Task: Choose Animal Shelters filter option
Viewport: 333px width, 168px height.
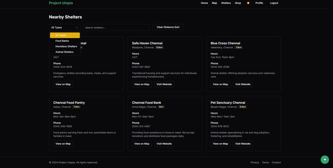Action: point(65,52)
